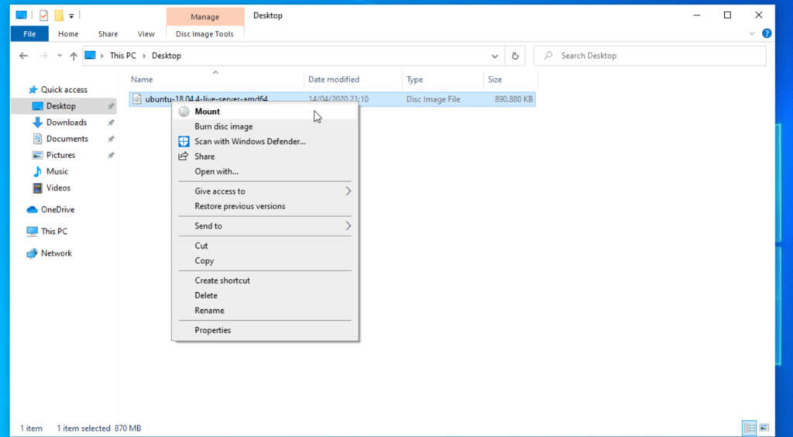
Task: Click the Manage contextual tab header
Action: pos(204,17)
